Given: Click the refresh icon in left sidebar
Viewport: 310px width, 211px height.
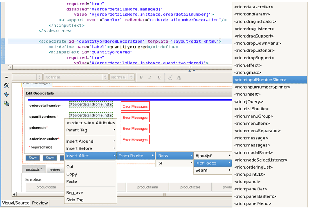Looking at the screenshot, I should pyautogui.click(x=6, y=95).
